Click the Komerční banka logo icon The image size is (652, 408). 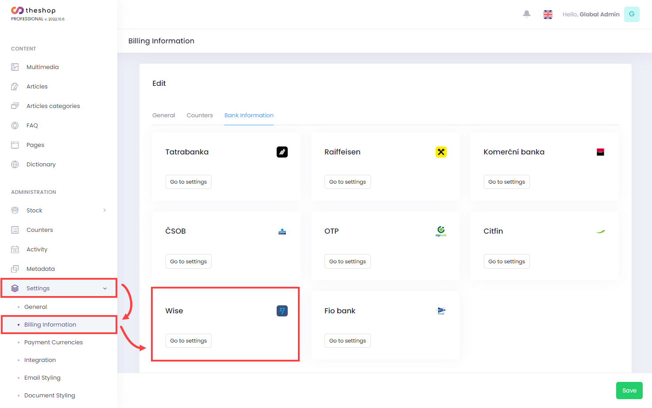tap(600, 152)
